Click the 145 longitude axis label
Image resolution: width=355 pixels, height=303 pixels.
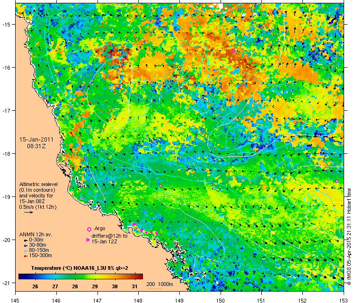click(15, 300)
